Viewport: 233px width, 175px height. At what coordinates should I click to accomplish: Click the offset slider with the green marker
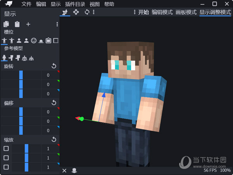coord(21,121)
